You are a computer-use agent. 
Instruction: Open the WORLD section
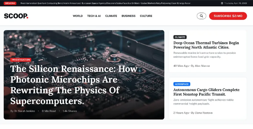pyautogui.click(x=77, y=16)
